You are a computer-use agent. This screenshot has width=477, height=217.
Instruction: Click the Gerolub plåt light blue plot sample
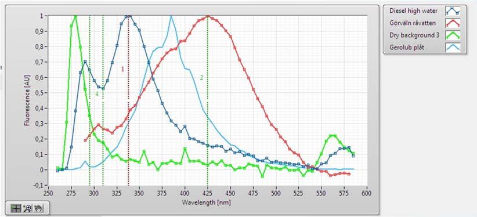(x=453, y=48)
